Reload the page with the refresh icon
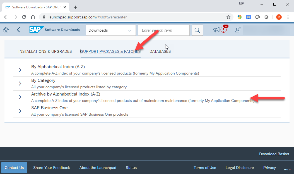The image size is (294, 174). point(24,17)
